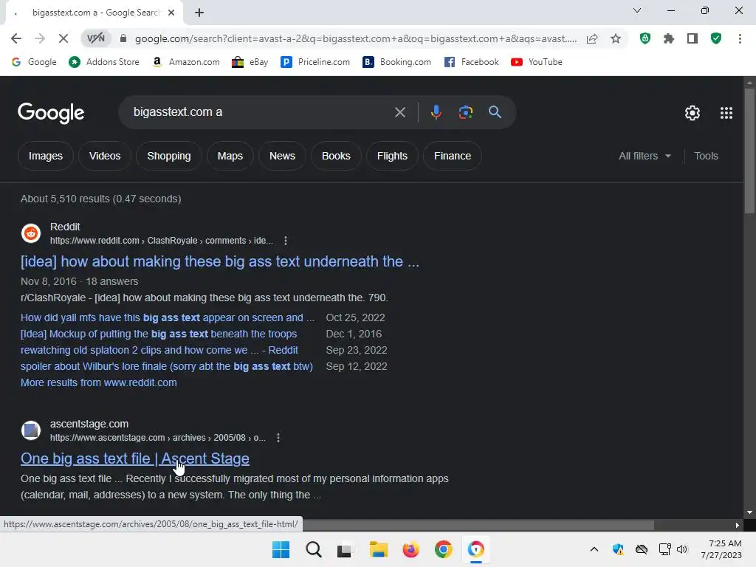Open the VPN indicator in address bar
Image resolution: width=756 pixels, height=567 pixels.
(96, 38)
